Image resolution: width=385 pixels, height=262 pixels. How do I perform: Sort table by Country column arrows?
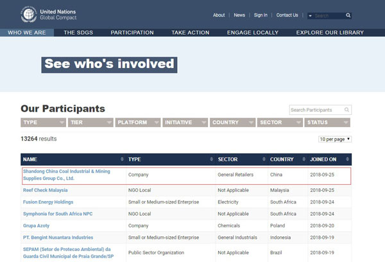pyautogui.click(x=303, y=159)
